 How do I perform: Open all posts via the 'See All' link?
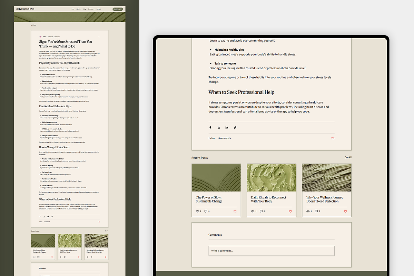coord(348,157)
